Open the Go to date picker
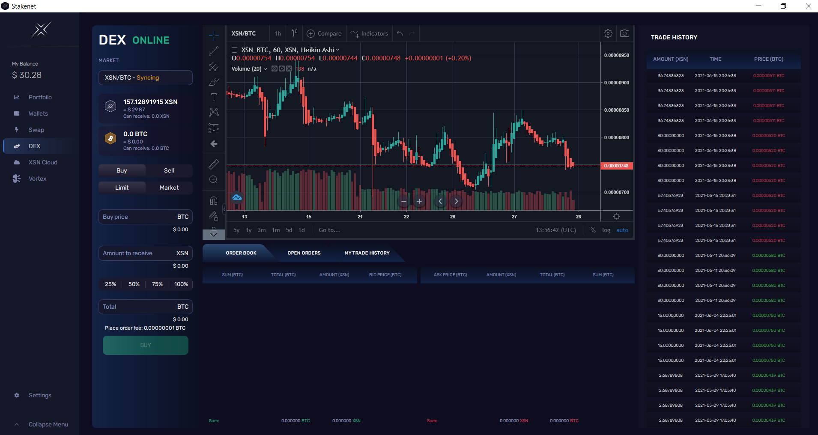Viewport: 818px width, 435px height. click(x=329, y=230)
